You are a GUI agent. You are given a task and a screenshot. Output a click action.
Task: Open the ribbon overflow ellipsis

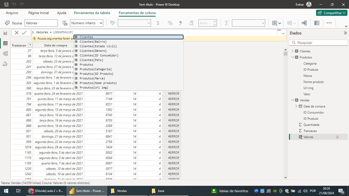click(x=329, y=23)
